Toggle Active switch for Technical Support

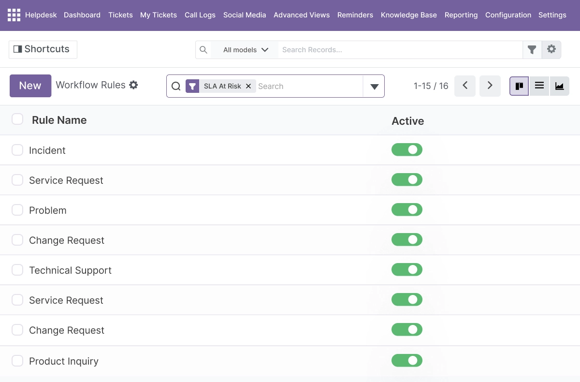pos(407,270)
